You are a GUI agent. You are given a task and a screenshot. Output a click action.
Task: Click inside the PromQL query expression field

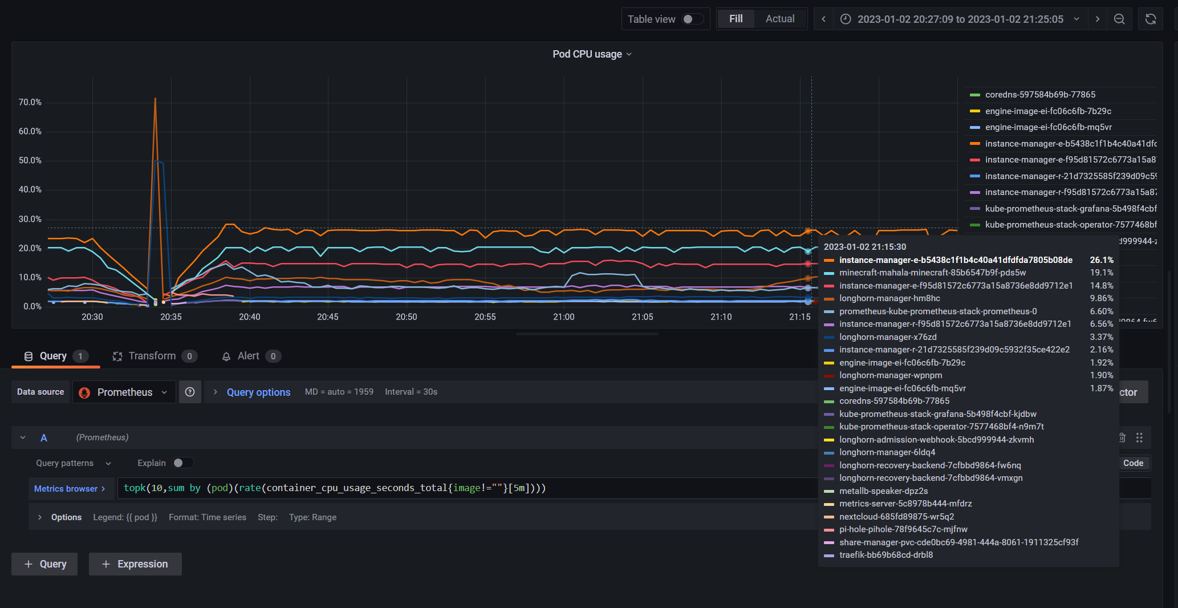[399, 488]
